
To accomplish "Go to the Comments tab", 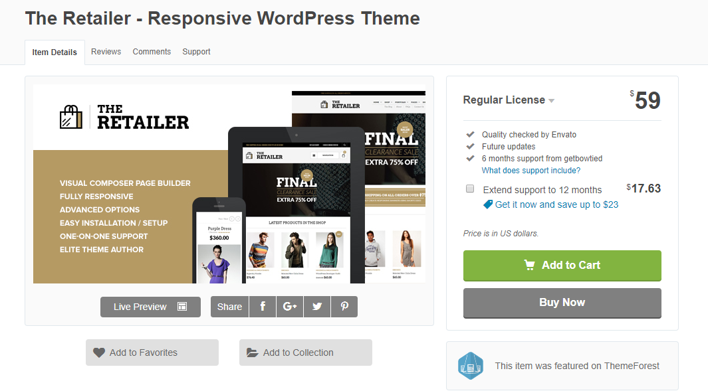I will [x=152, y=52].
